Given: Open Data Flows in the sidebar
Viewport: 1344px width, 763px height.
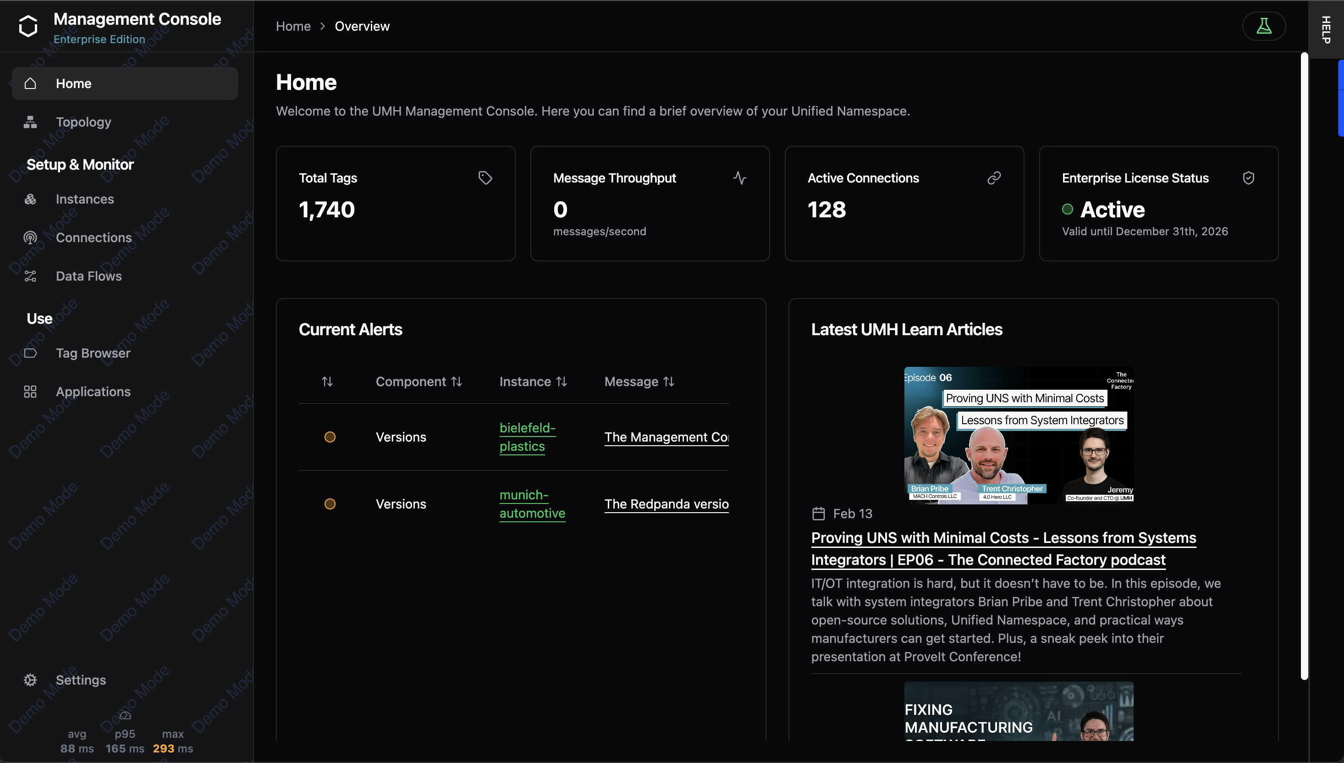Looking at the screenshot, I should click(88, 276).
